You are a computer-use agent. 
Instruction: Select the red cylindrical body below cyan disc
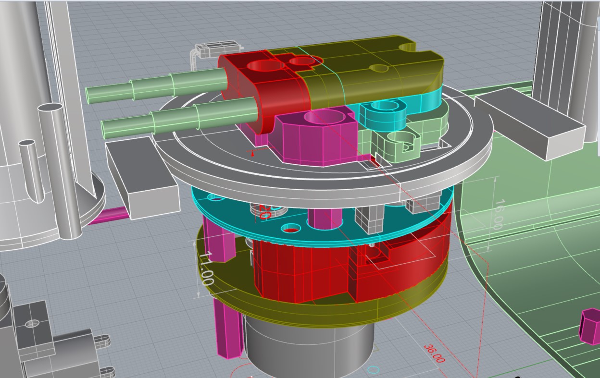click(308, 274)
